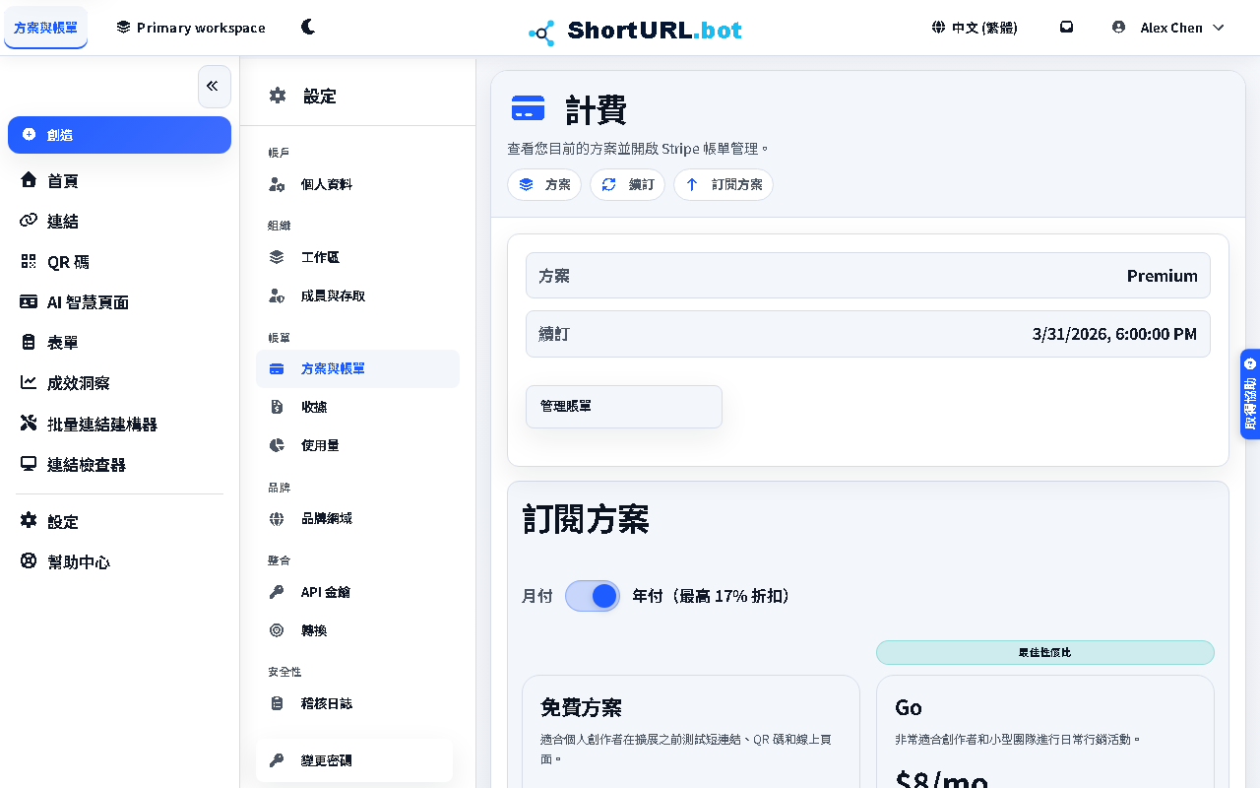1260x788 pixels.
Task: Select 轉換 conversions settings
Action: (357, 630)
